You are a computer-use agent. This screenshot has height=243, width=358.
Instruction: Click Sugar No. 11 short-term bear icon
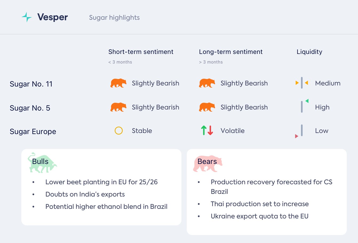point(118,83)
